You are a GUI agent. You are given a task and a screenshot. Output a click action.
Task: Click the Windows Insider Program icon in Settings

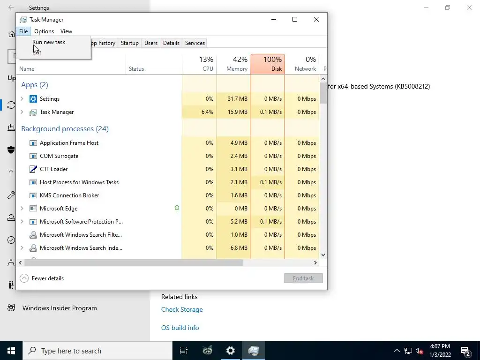click(11, 307)
